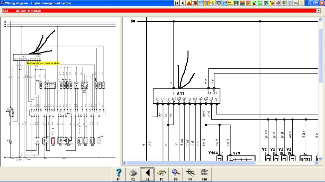Click the Y104 component label
Screen dimensions: 325x182
tap(213, 153)
